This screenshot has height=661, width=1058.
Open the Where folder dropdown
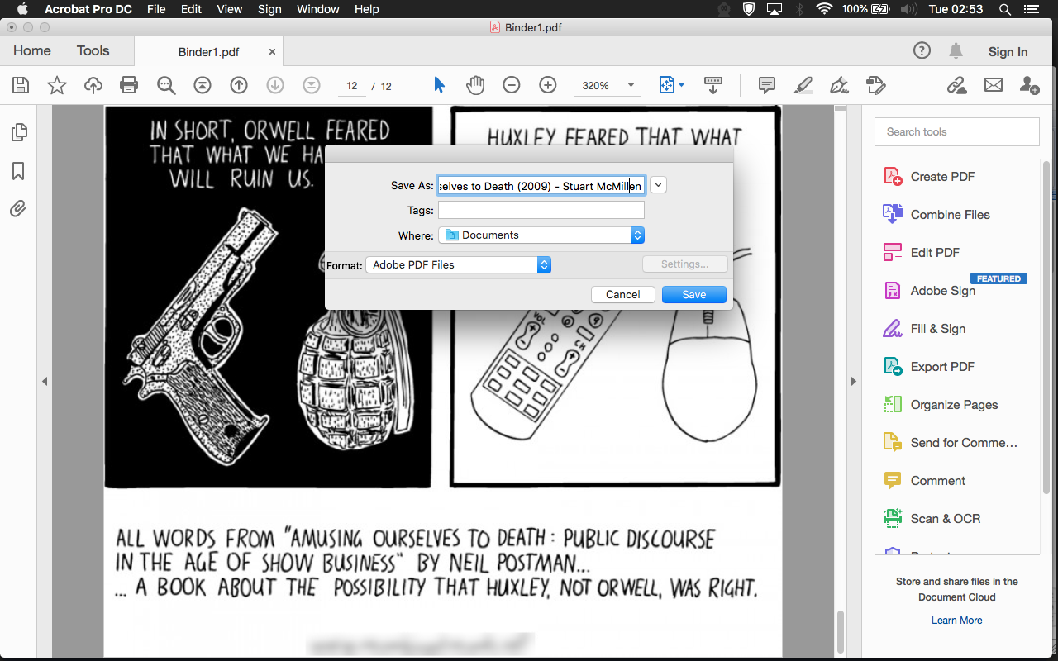coord(541,235)
